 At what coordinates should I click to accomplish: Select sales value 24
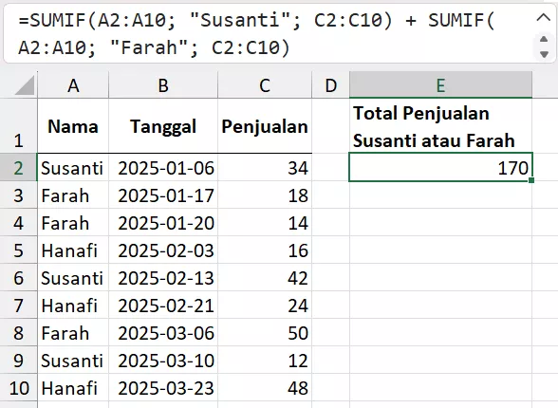265,305
